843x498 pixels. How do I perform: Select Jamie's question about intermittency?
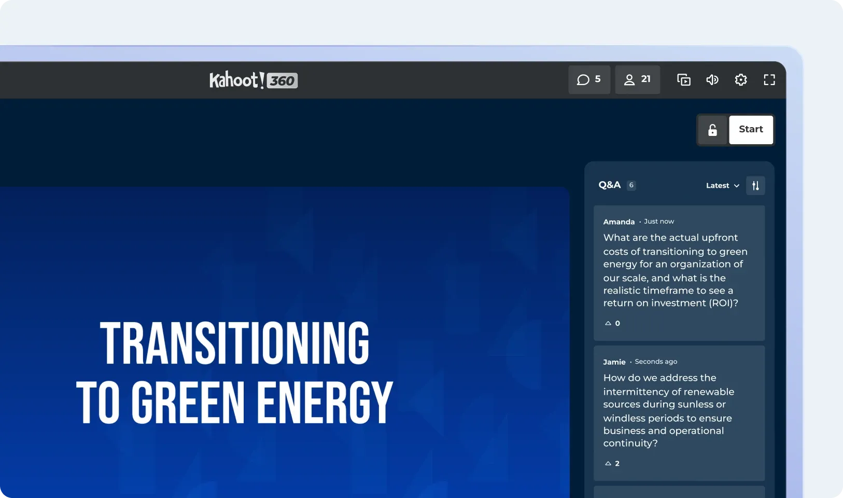679,413
